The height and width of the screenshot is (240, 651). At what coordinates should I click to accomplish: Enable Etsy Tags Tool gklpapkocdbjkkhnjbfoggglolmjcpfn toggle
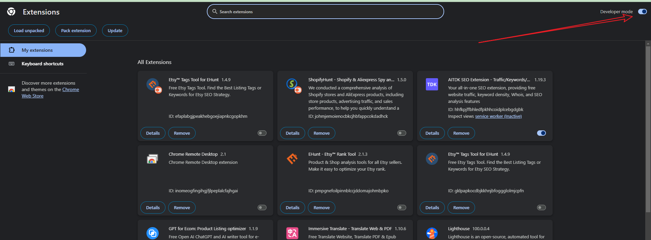541,208
